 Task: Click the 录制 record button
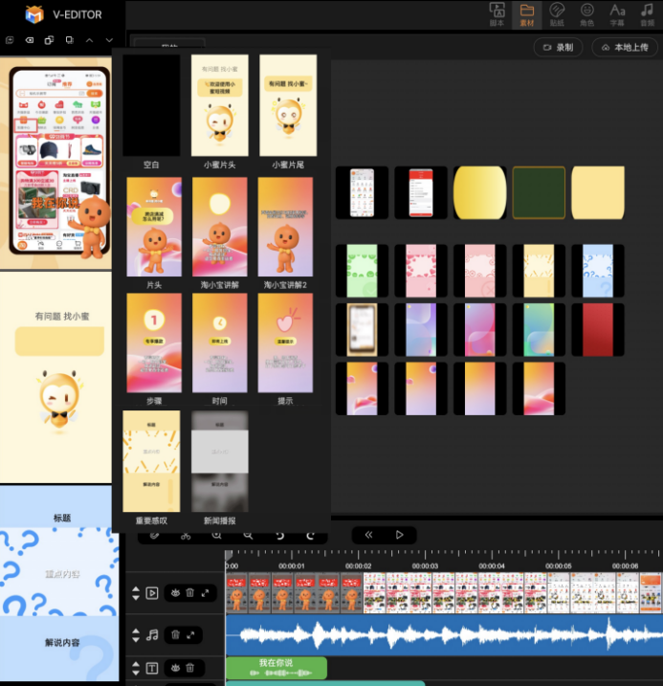coord(559,47)
